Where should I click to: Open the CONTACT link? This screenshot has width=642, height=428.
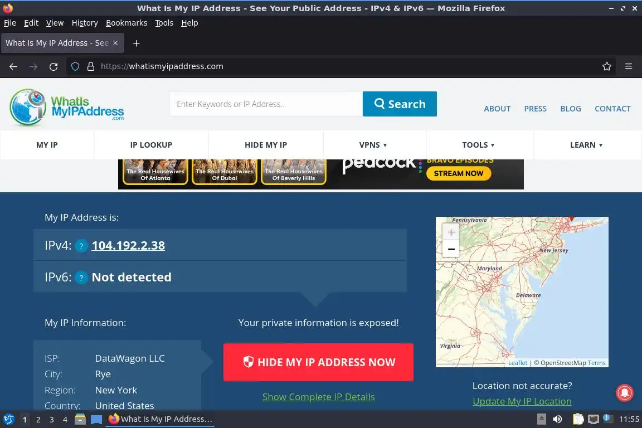coord(612,109)
